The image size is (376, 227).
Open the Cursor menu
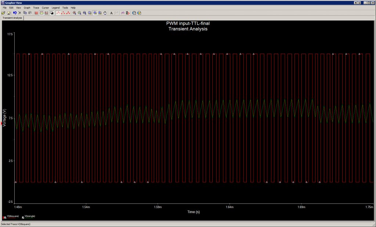point(45,8)
